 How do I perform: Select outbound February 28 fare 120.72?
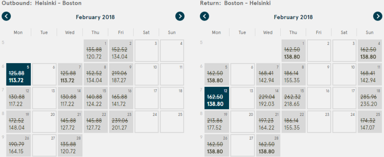tap(70, 145)
